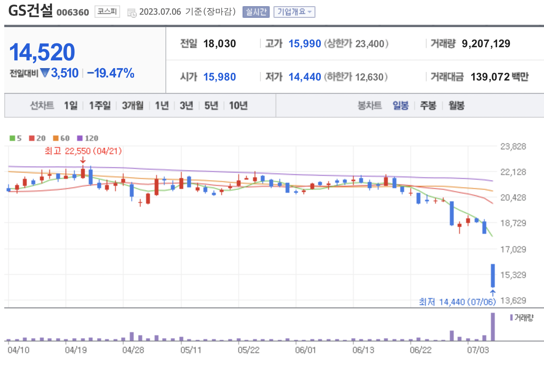Click the 17,029 price axis label

[x=513, y=249]
